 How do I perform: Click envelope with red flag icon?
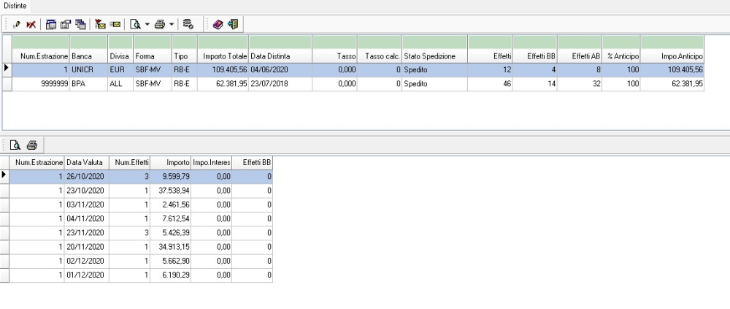point(99,24)
